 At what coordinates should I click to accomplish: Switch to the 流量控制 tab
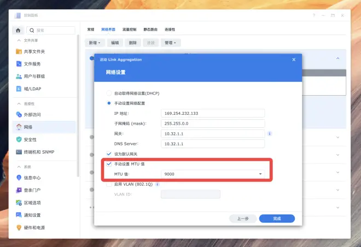point(130,30)
